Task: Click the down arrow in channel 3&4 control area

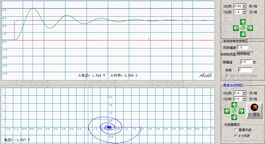Action: [x=234, y=117]
